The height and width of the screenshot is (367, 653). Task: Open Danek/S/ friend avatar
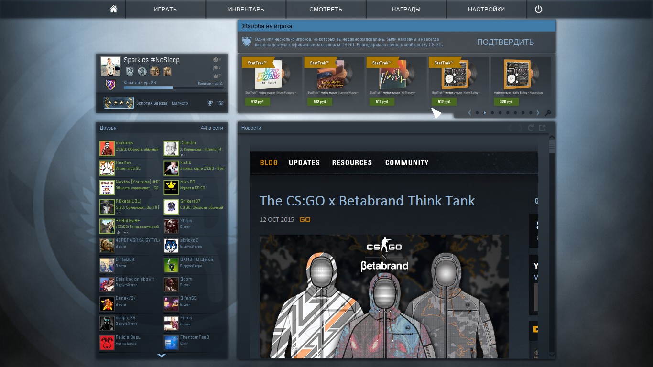pyautogui.click(x=107, y=304)
